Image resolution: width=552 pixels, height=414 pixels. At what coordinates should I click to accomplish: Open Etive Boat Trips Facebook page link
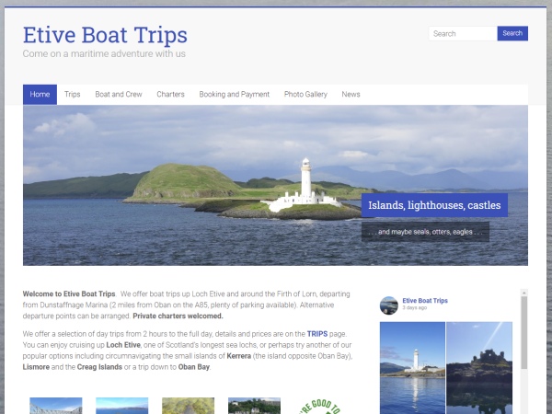(425, 301)
